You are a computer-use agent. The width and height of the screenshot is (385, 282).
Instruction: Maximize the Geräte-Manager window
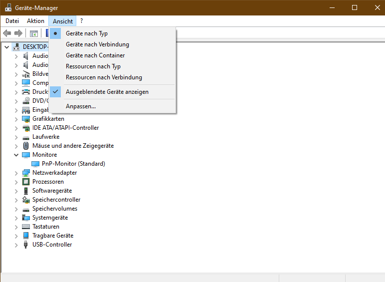point(355,7)
